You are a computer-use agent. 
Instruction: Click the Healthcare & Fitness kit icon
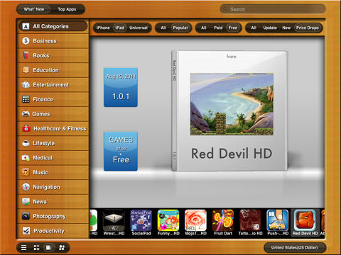[x=26, y=128]
